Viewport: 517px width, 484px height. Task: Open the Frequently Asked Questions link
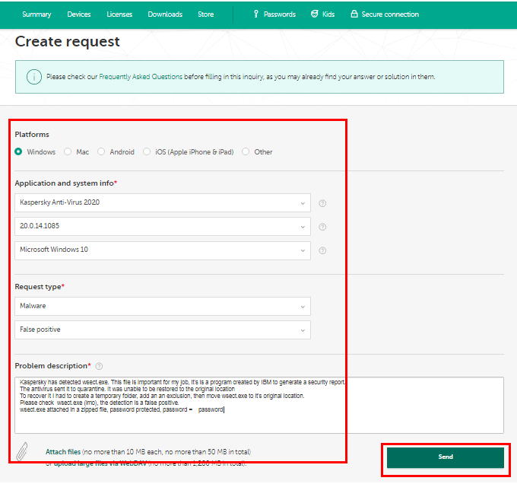pos(141,77)
